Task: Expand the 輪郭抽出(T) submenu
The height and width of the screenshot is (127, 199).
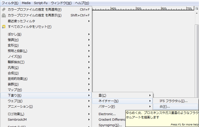Action: [x=46, y=62]
